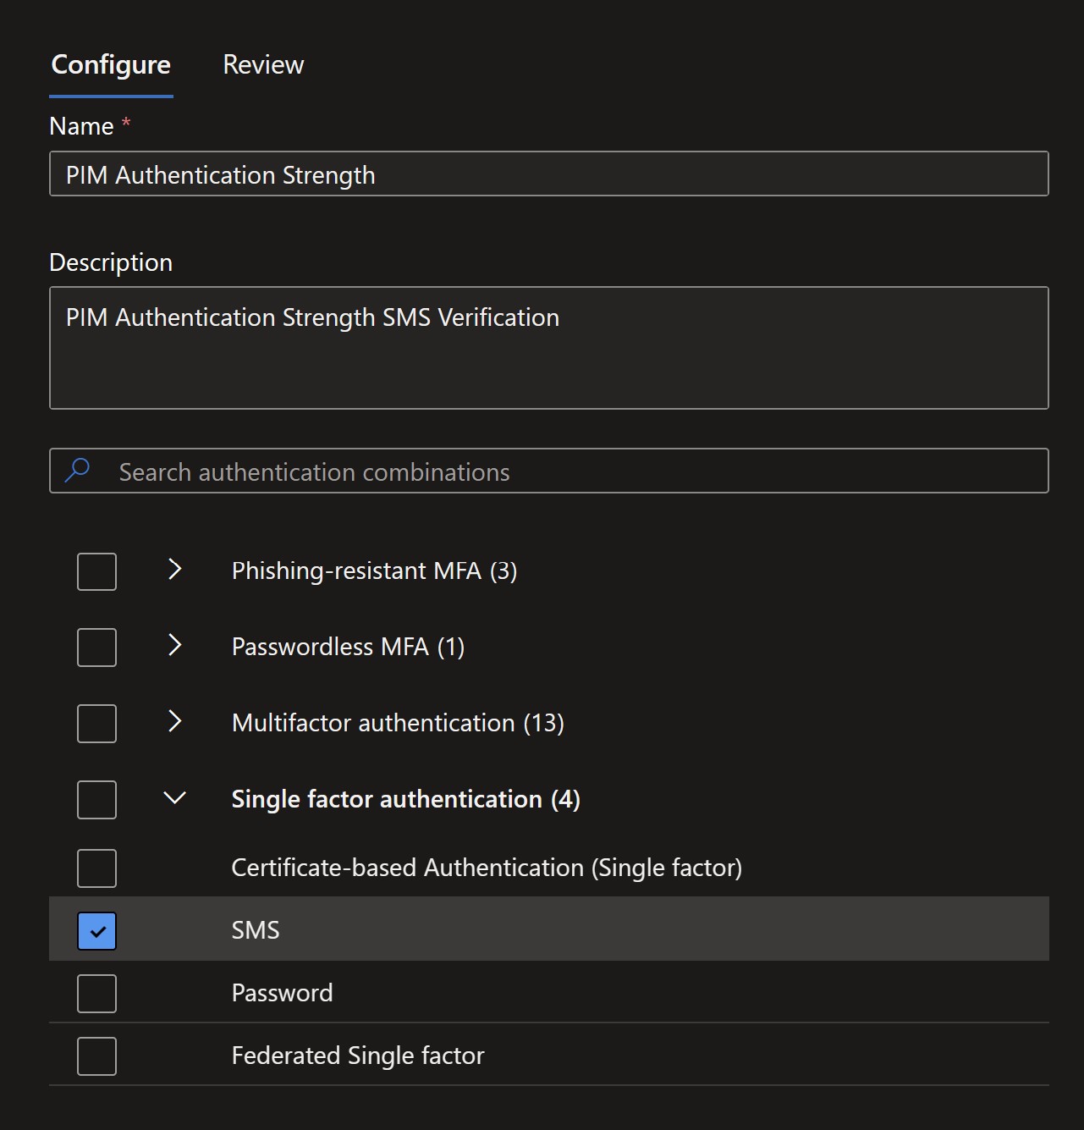
Task: Collapse the Single factor authentication group
Action: pyautogui.click(x=174, y=798)
